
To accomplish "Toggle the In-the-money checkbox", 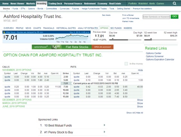I will tap(126, 64).
